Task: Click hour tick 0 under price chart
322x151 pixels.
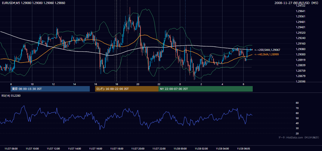Action: coord(180,84)
